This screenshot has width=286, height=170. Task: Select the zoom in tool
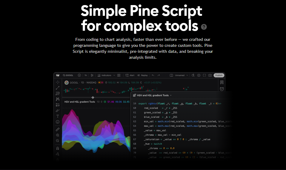point(58,135)
